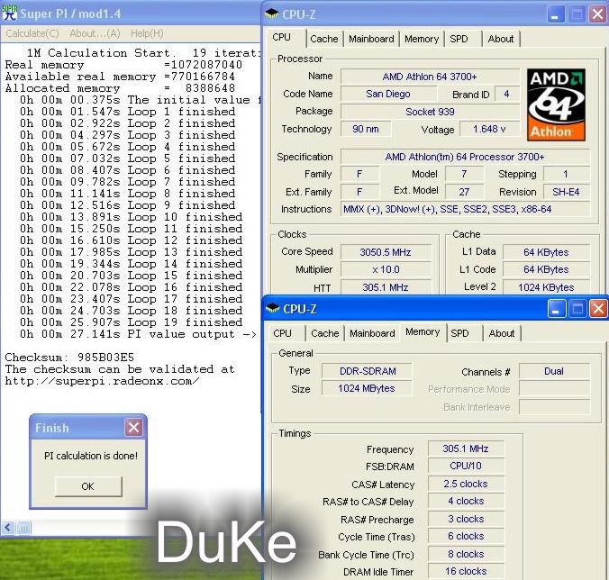Click Instructions field with MMX, SSE list
609x580 pixels.
(x=465, y=209)
